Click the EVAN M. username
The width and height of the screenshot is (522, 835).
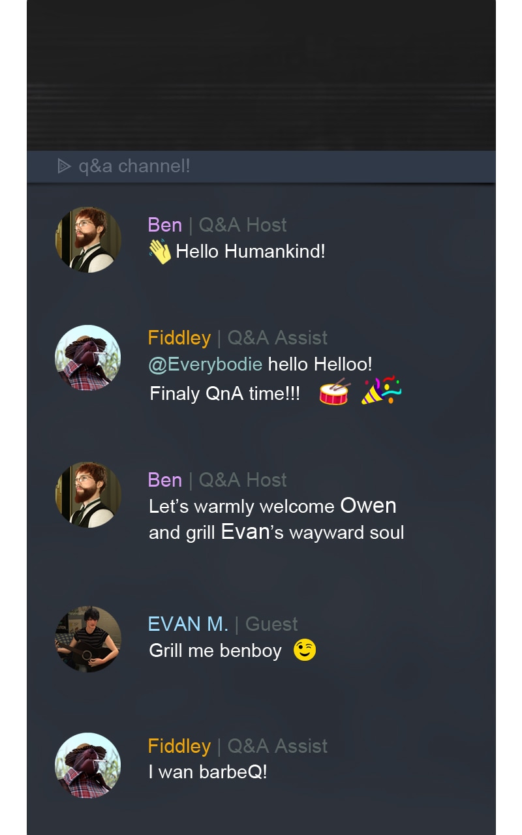click(189, 624)
